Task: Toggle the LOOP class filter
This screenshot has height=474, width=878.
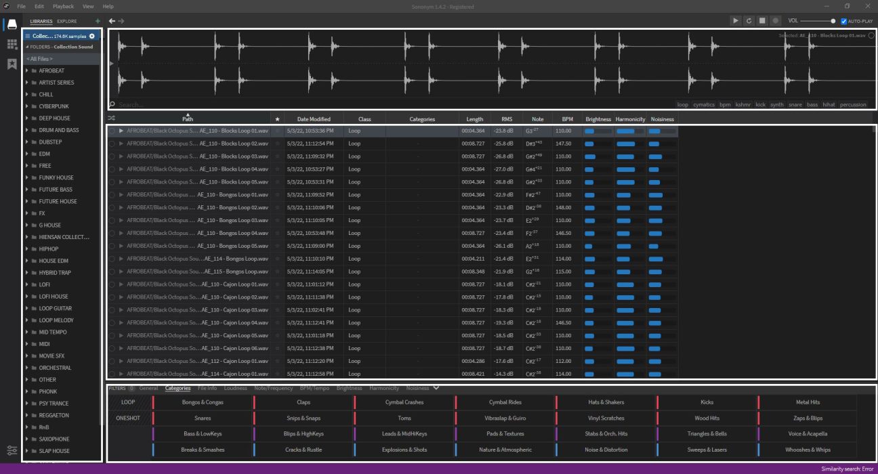Action: tap(128, 402)
